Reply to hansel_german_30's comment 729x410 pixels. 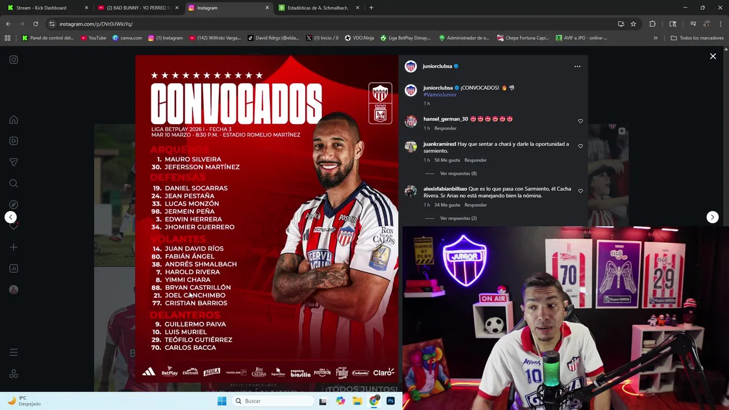445,128
